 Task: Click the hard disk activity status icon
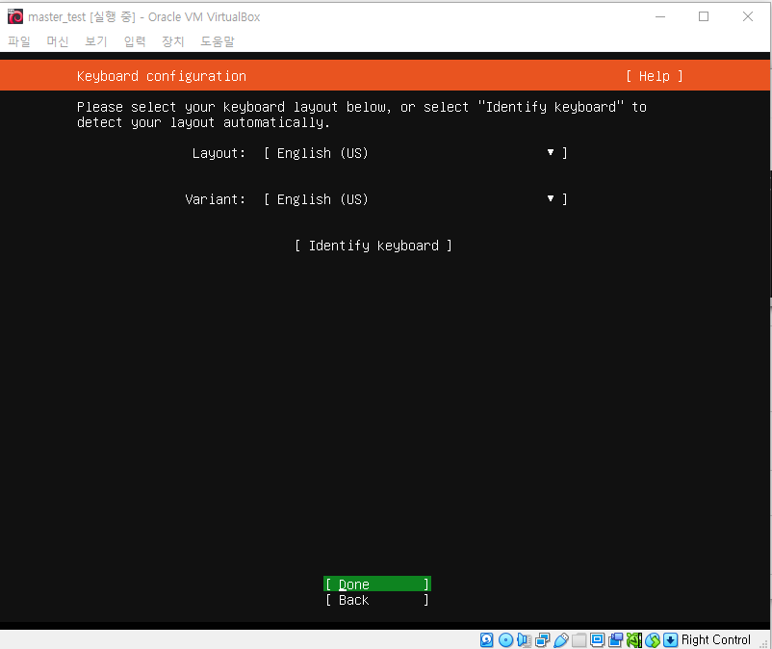(486, 639)
